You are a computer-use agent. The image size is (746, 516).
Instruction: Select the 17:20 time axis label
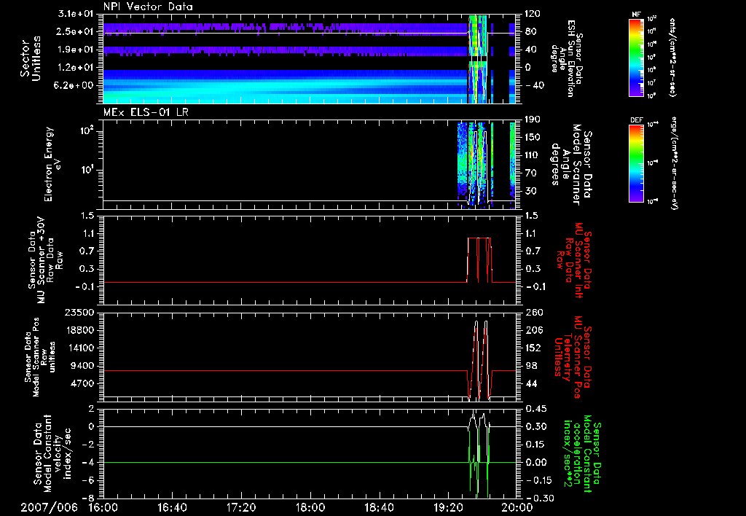coord(241,507)
